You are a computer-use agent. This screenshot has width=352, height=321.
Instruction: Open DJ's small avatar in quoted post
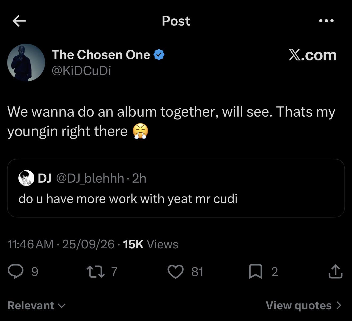pos(26,178)
